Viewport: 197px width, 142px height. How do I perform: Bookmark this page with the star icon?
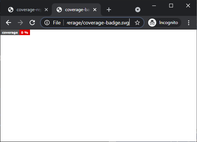137,23
